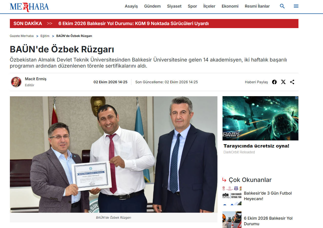Open Resmi İlanlar page
Viewport: 323px width, 228px height.
click(x=257, y=6)
